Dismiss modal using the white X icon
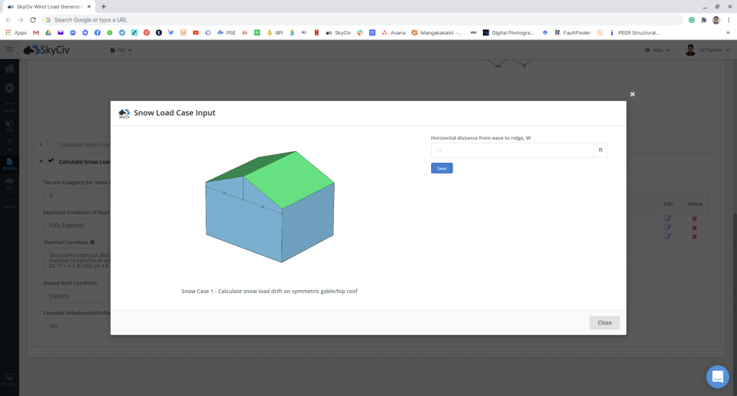This screenshot has width=737, height=396. click(x=633, y=94)
